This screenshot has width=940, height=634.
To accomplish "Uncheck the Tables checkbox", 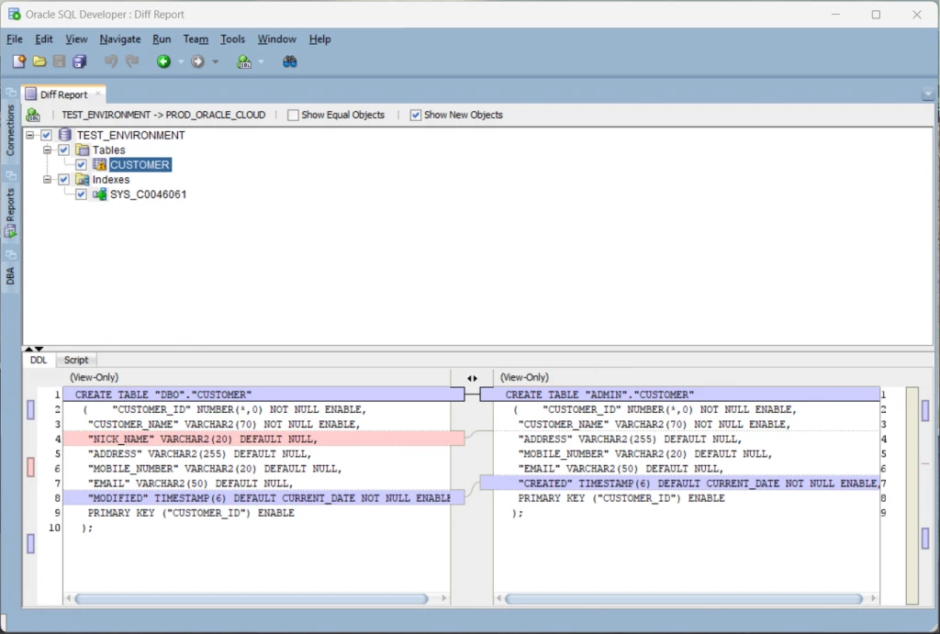I will pyautogui.click(x=63, y=150).
